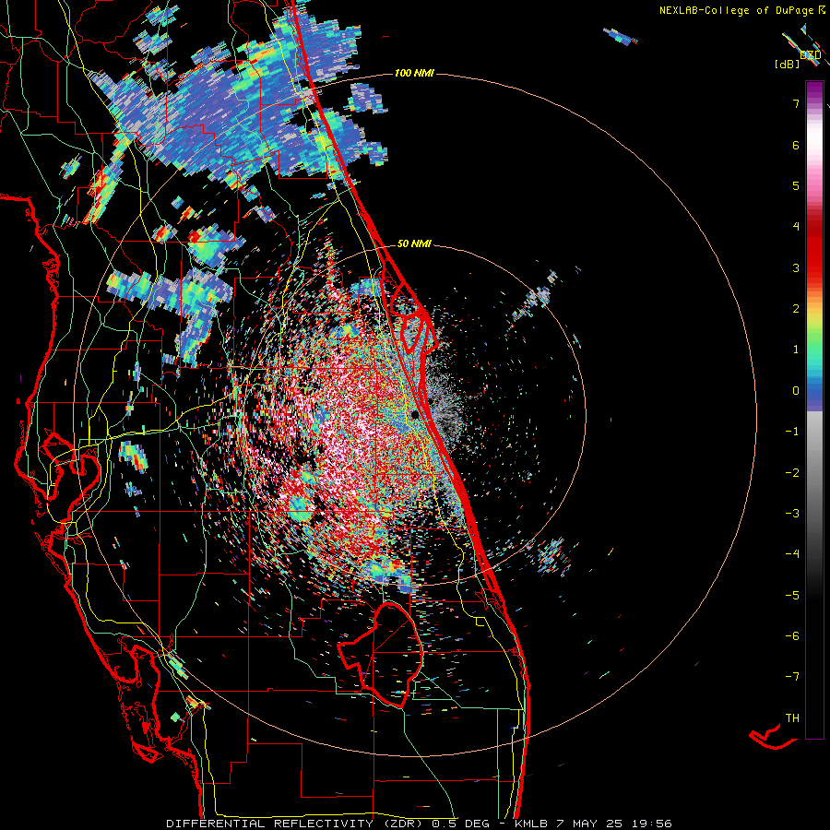Click the 2 value on the dB scale
Image resolution: width=830 pixels, height=830 pixels.
coord(796,309)
